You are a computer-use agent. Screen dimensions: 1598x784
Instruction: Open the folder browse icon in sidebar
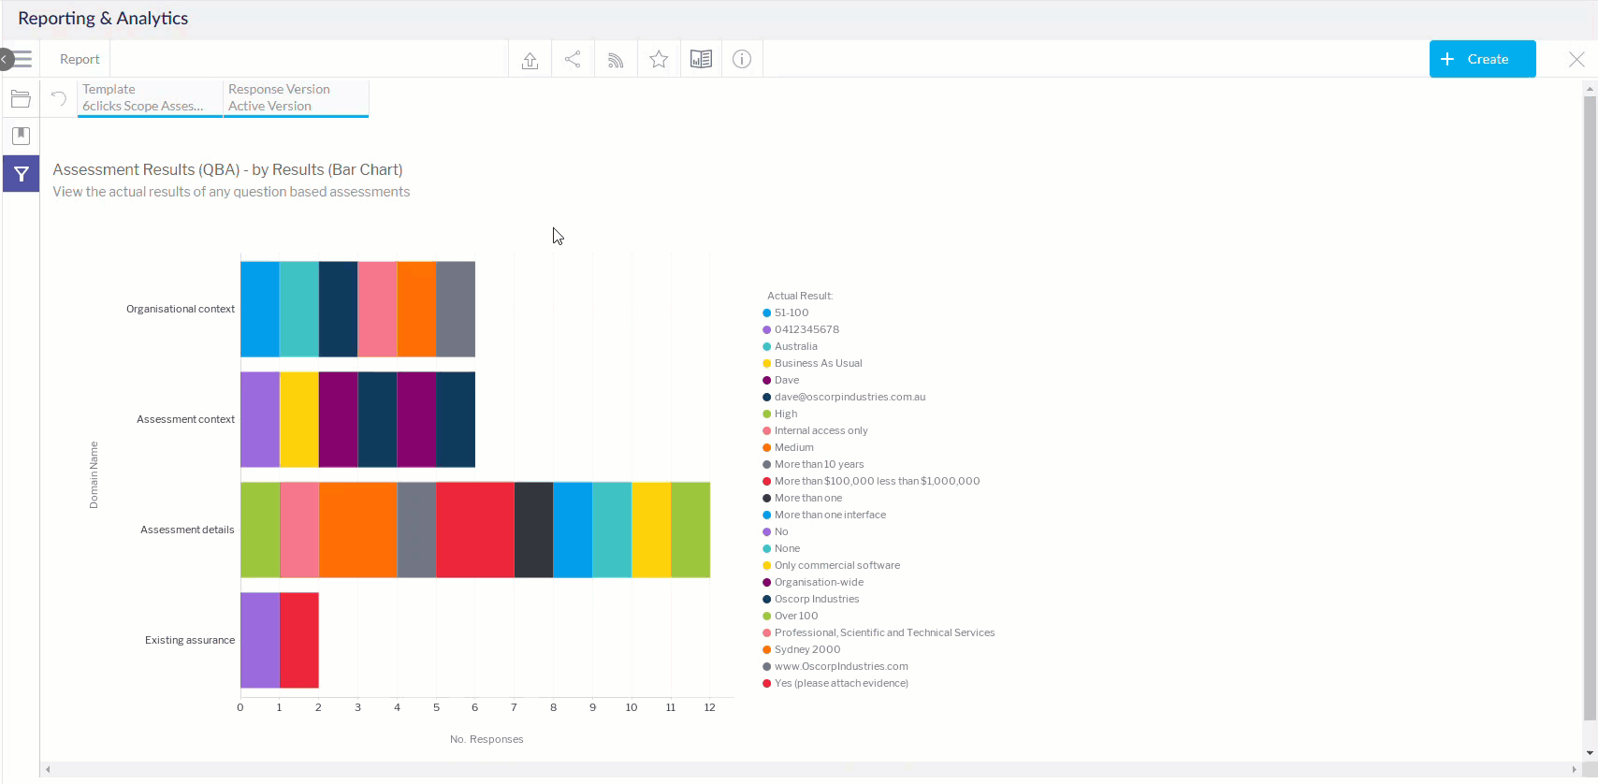click(x=21, y=99)
